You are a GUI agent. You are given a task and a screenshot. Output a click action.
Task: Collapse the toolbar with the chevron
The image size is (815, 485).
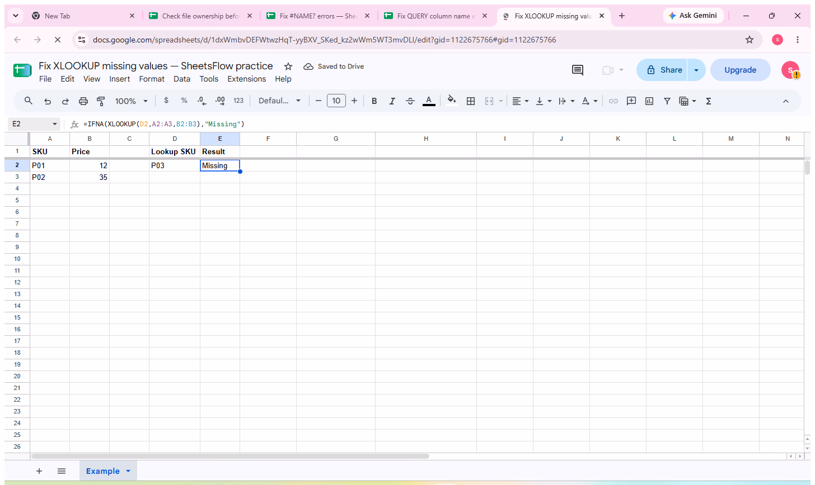point(785,101)
